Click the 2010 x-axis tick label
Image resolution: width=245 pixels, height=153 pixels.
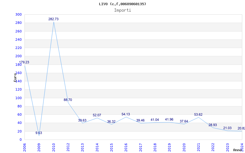(54, 147)
